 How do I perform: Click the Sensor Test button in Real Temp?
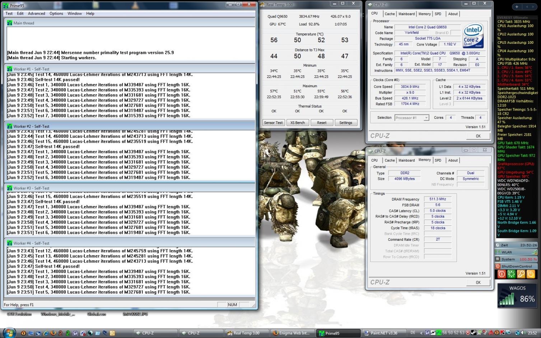click(273, 123)
